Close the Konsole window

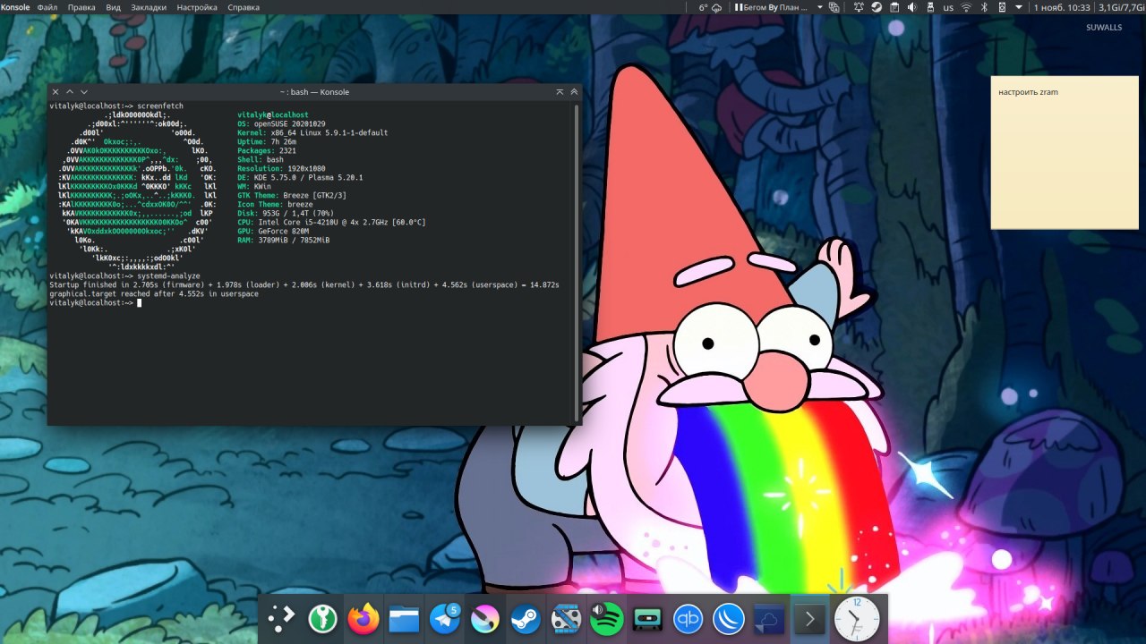coord(56,92)
